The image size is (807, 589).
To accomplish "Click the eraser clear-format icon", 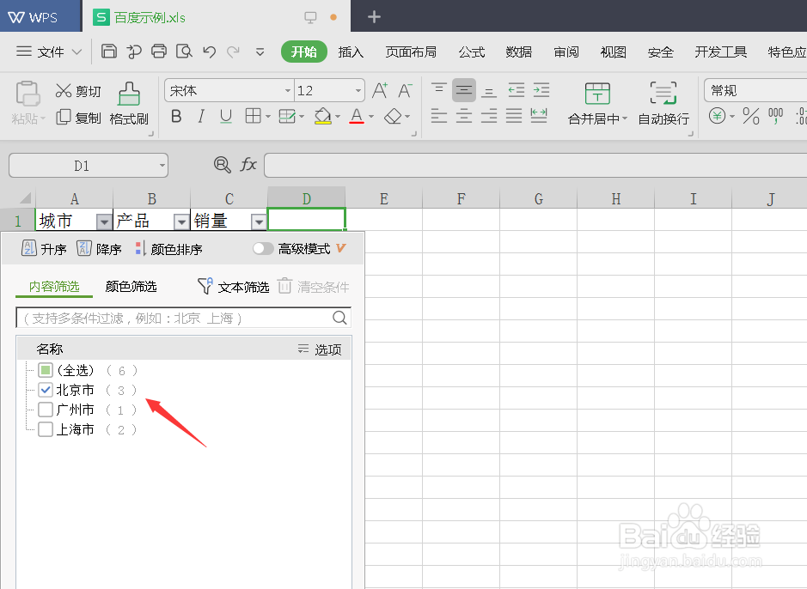I will pyautogui.click(x=393, y=117).
